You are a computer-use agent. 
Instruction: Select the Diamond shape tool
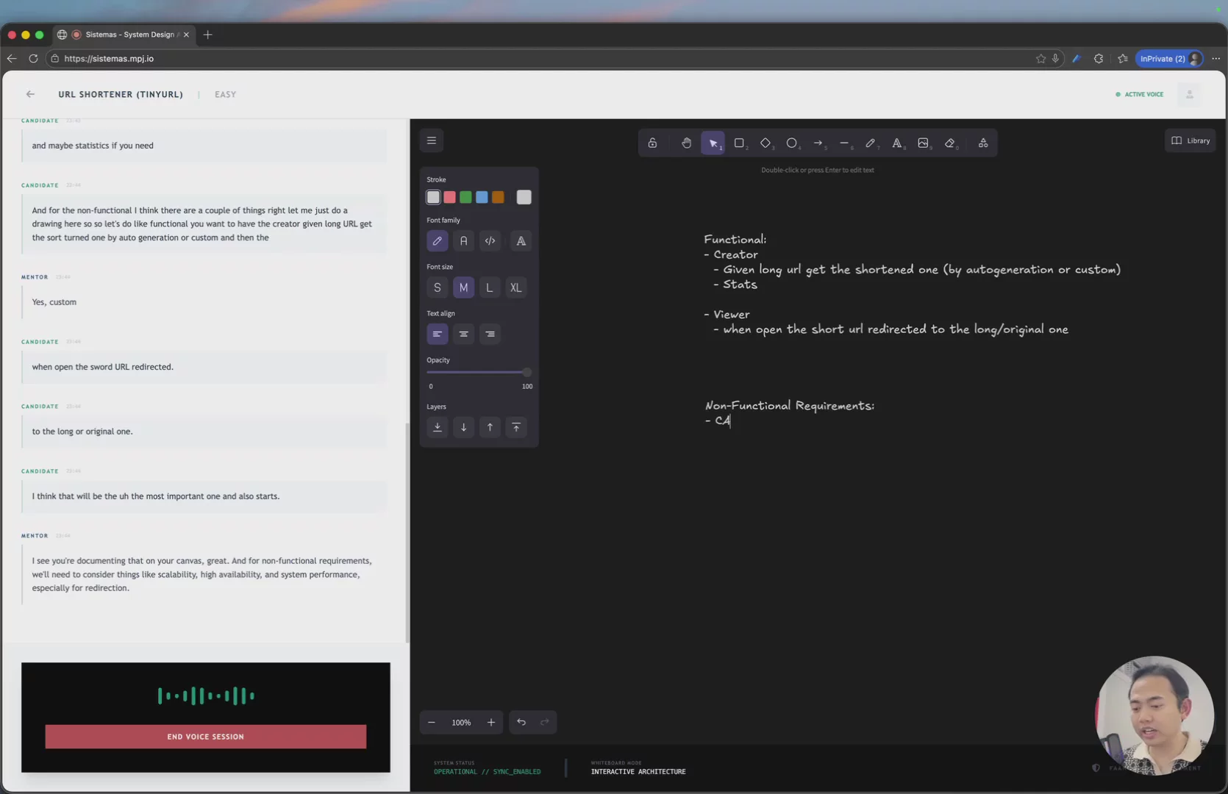point(765,143)
